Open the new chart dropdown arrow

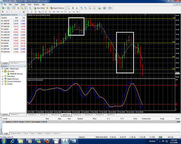click(5, 8)
